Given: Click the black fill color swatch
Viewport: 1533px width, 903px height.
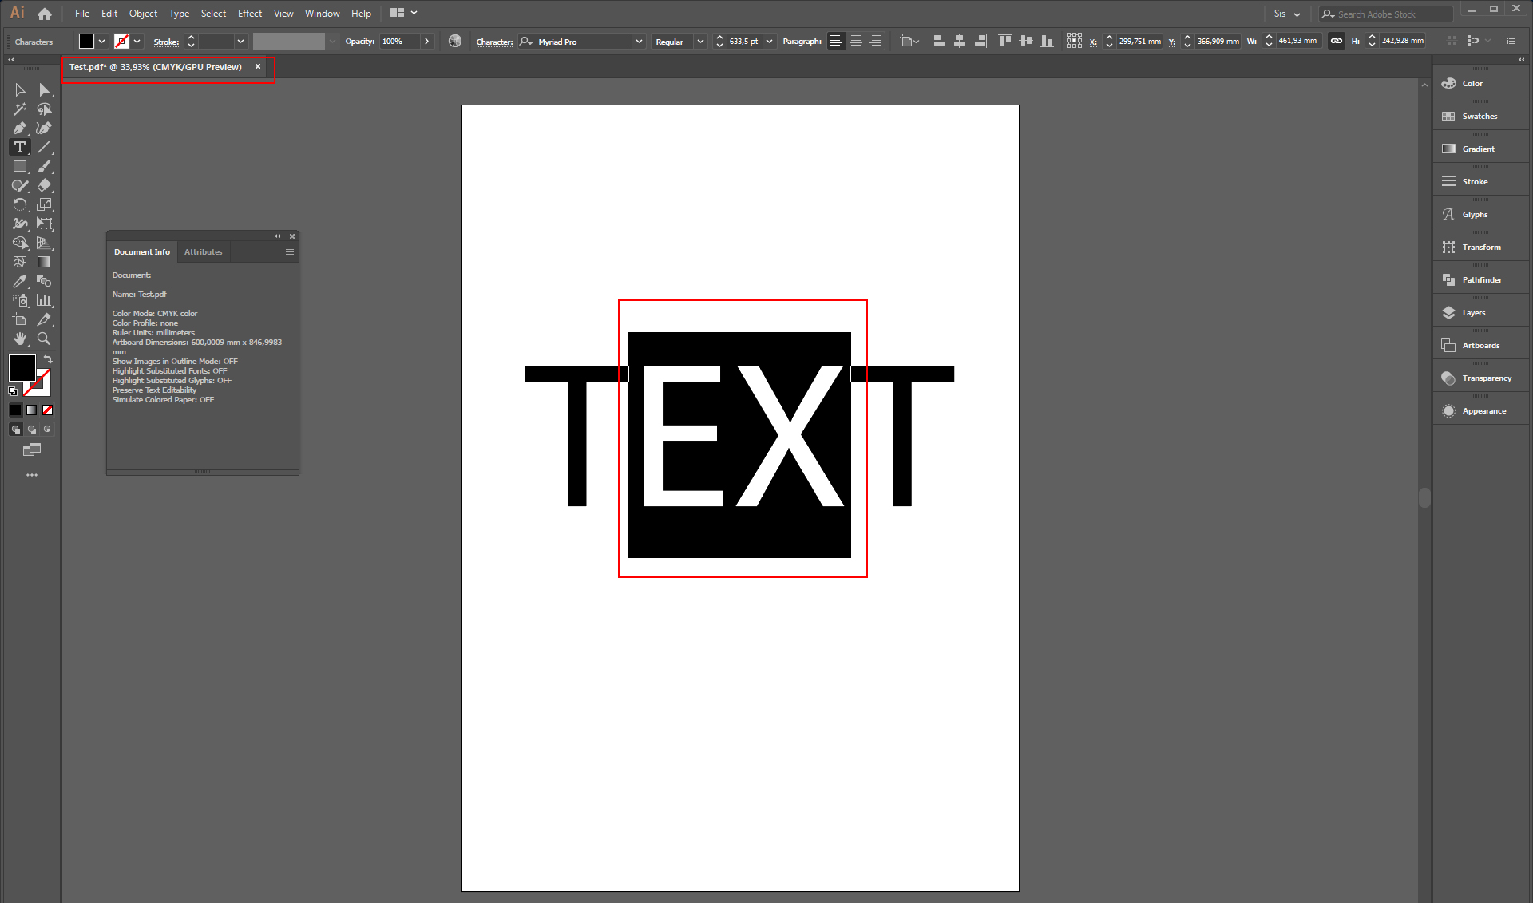Looking at the screenshot, I should (22, 368).
